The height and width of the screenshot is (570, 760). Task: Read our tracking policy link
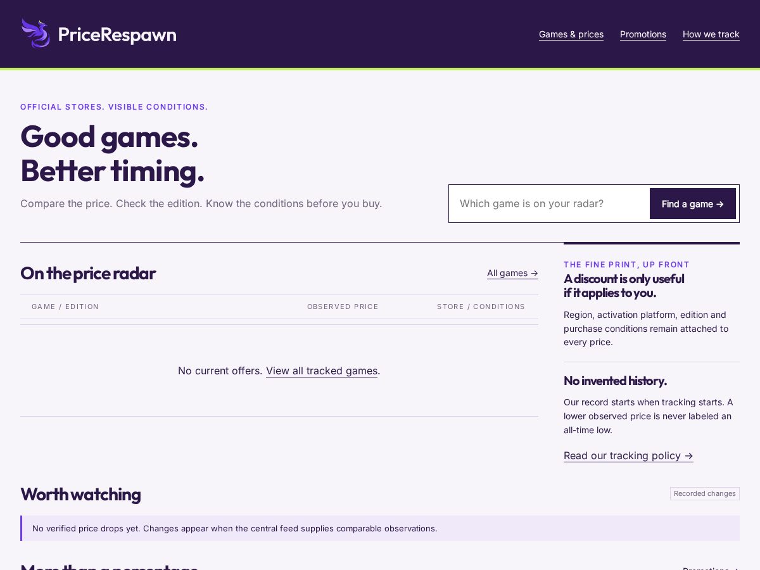(628, 455)
